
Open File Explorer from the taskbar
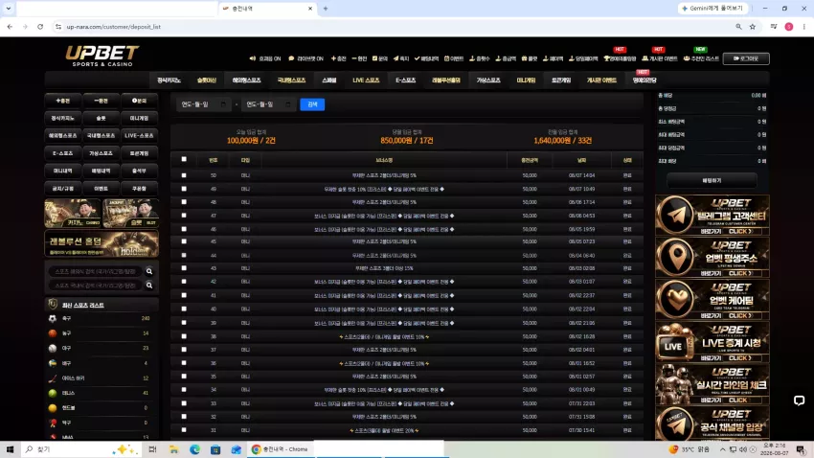pos(174,449)
